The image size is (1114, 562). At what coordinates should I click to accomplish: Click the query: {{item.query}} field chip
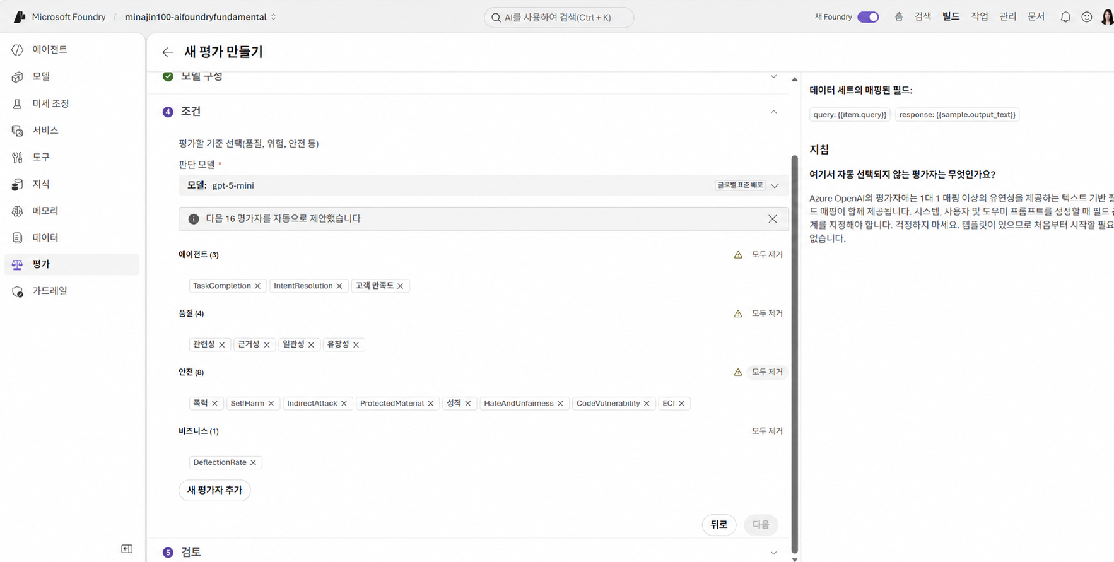click(x=850, y=115)
